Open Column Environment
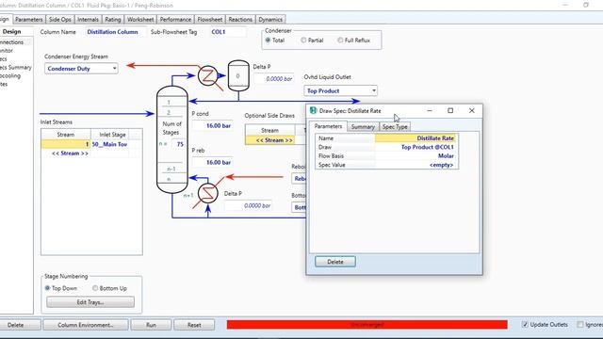Screen dimensions: 603x339 [x=86, y=325]
